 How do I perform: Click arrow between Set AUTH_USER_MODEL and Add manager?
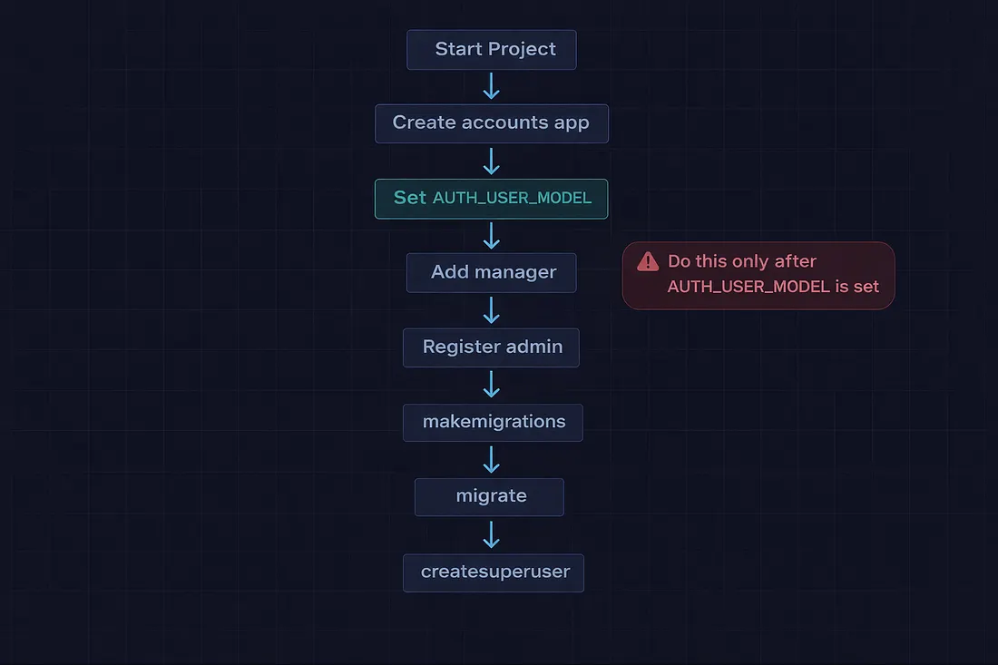pyautogui.click(x=491, y=236)
